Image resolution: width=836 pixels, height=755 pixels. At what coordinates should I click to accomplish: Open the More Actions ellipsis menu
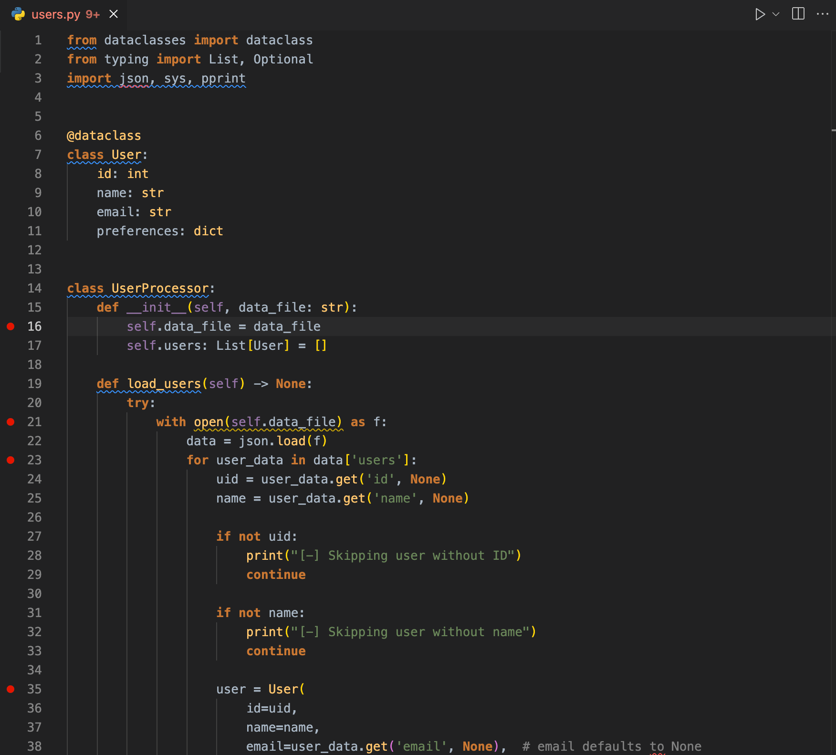click(x=823, y=14)
